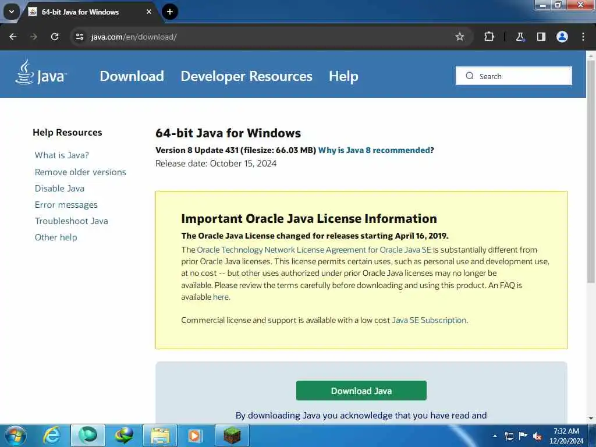The height and width of the screenshot is (447, 596).
Task: Toggle the Chrome side panel icon
Action: point(541,37)
